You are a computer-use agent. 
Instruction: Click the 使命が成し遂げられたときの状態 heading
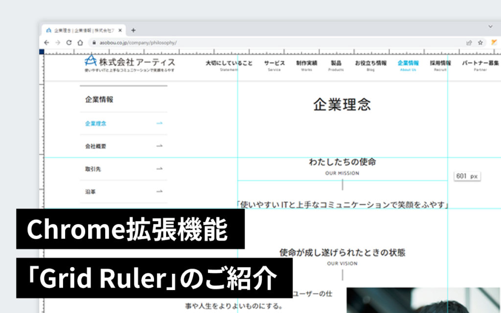(342, 253)
